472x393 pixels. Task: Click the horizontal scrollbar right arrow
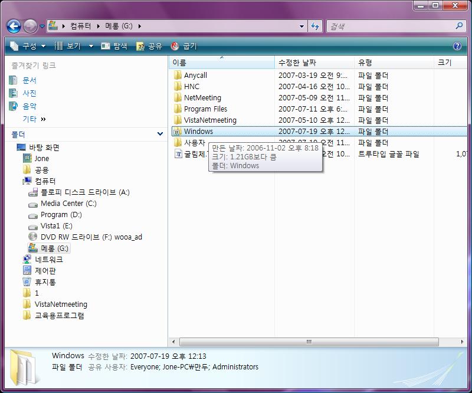[x=463, y=342]
